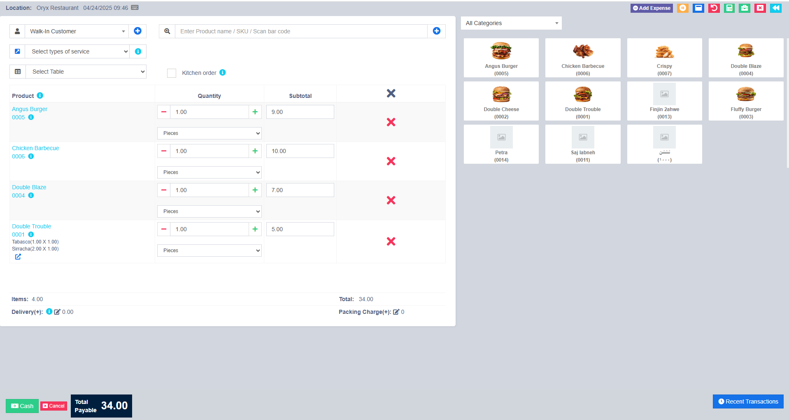Open the green register details briefcase icon

tap(745, 8)
